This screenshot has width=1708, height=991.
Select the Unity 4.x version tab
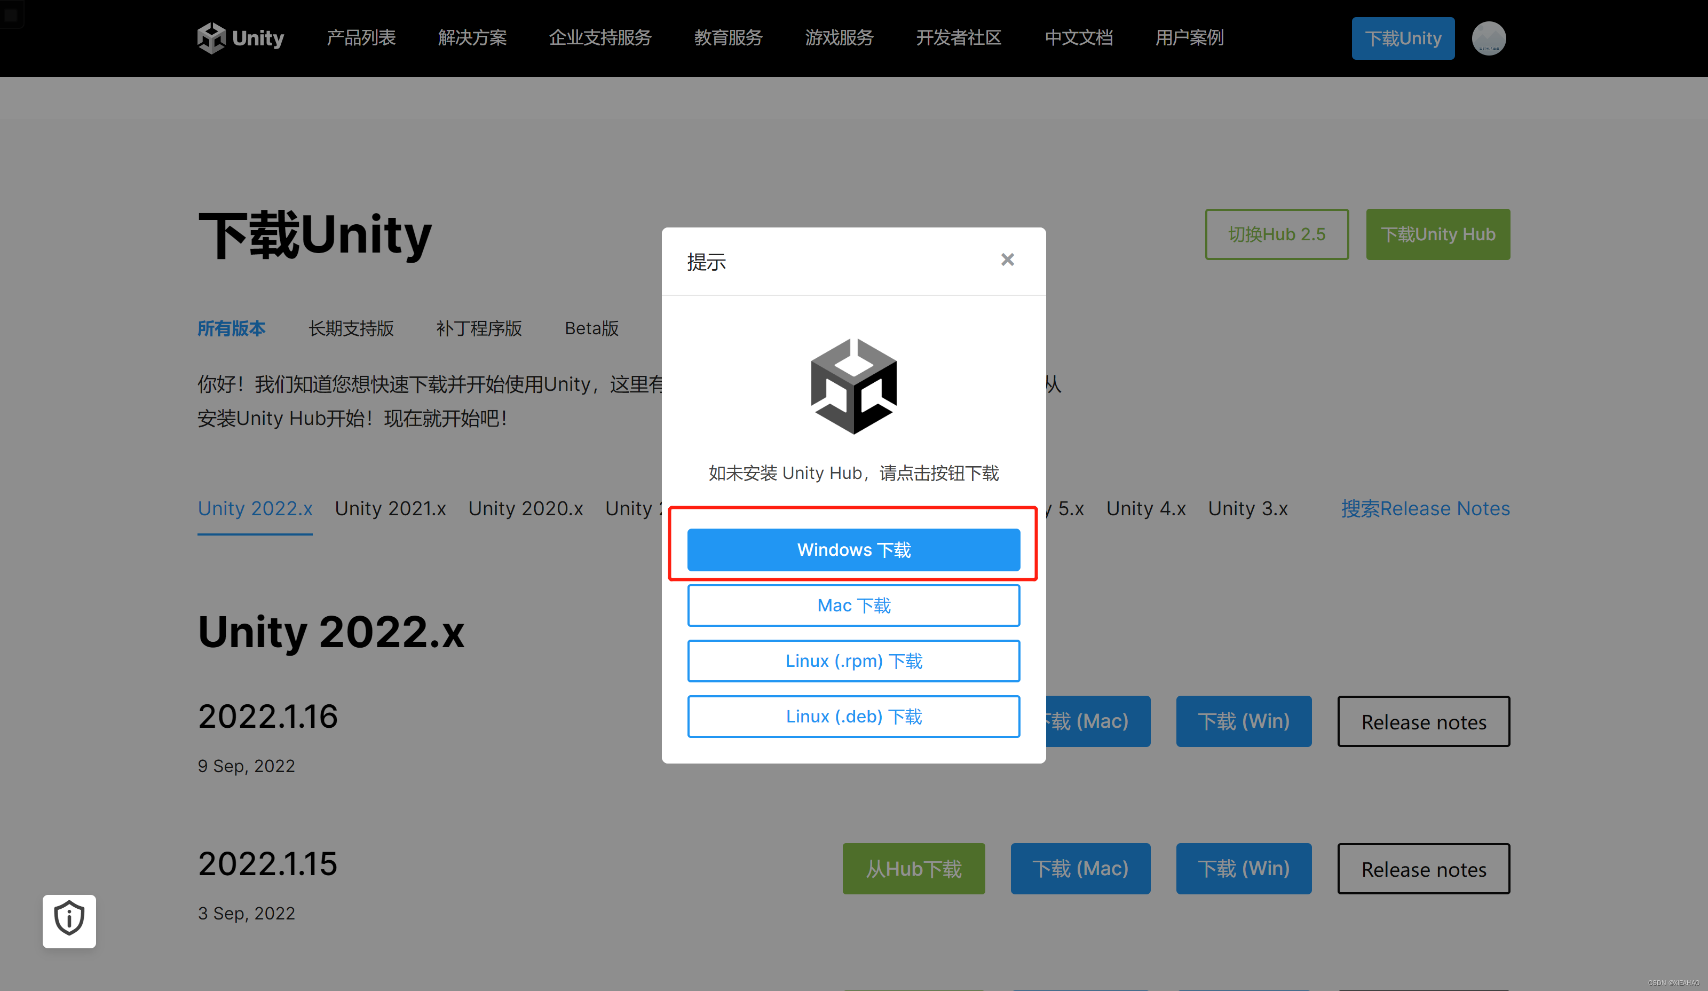1145,508
